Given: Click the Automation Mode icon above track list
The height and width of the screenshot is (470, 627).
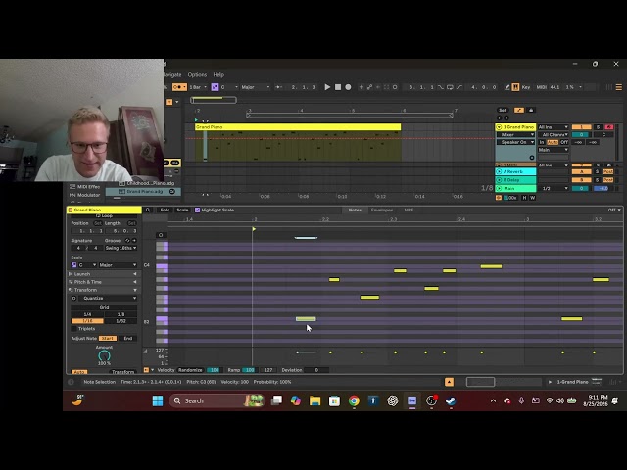Looking at the screenshot, I should (x=519, y=110).
